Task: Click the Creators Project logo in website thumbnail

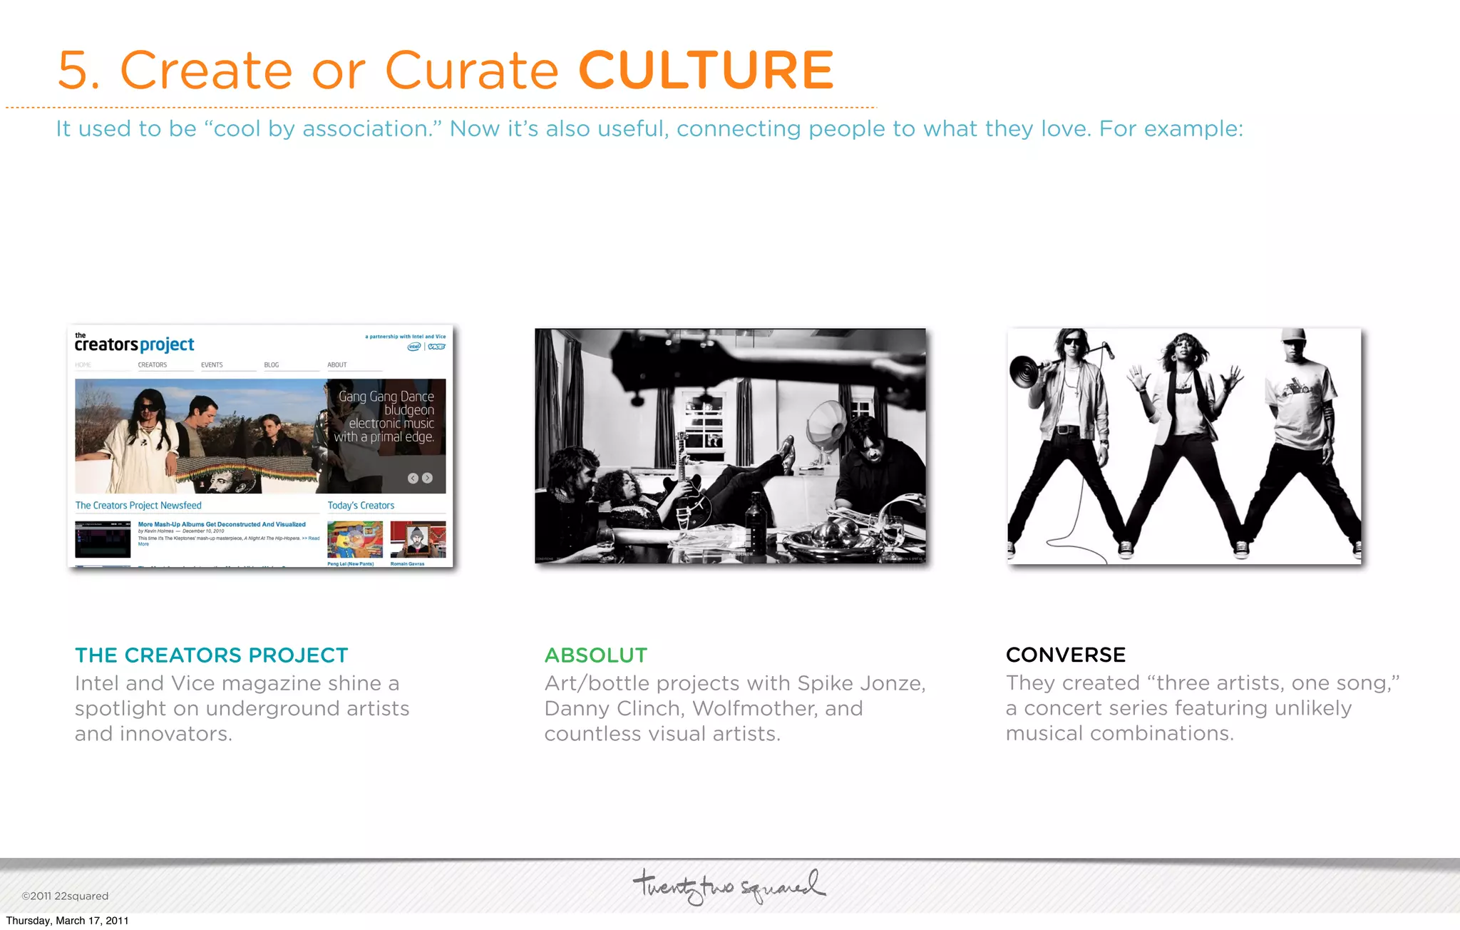Action: [134, 343]
